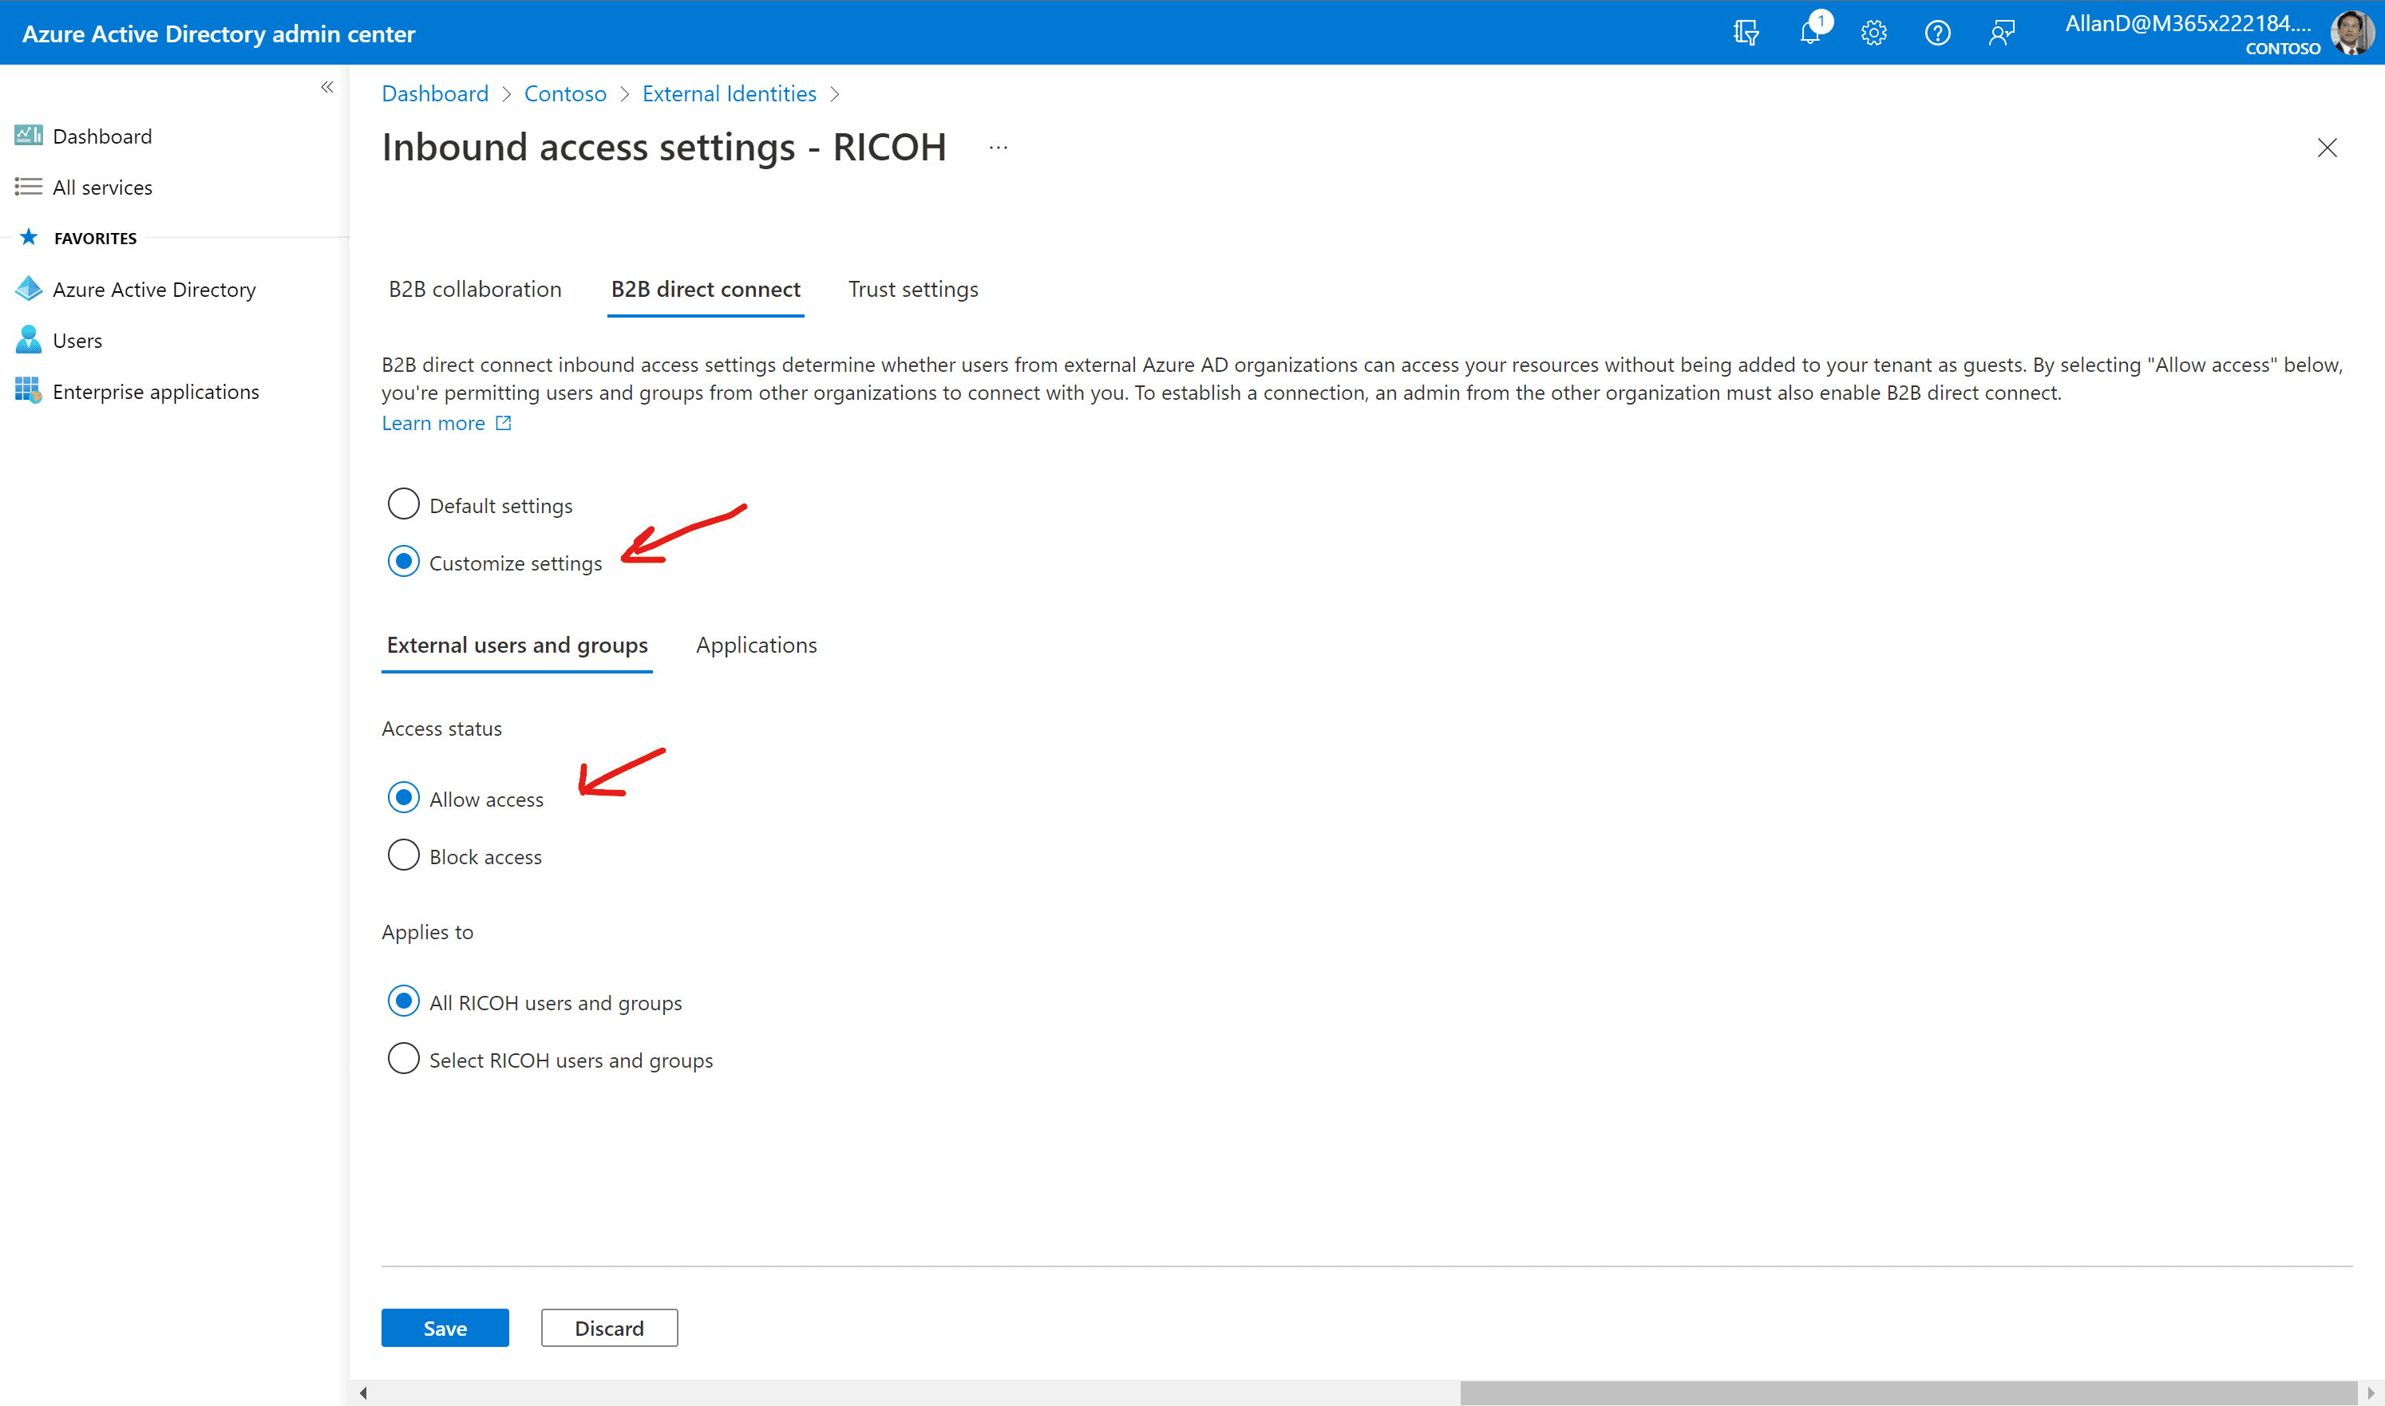
Task: Click the Favorites star icon
Action: [29, 237]
